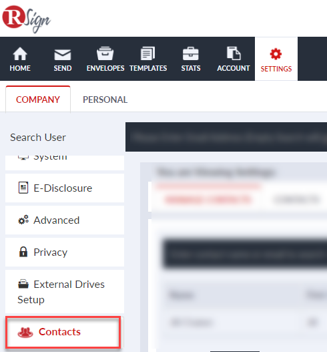Viewport: 327px width, 352px height.
Task: Switch to the Personal tab
Action: 105,100
